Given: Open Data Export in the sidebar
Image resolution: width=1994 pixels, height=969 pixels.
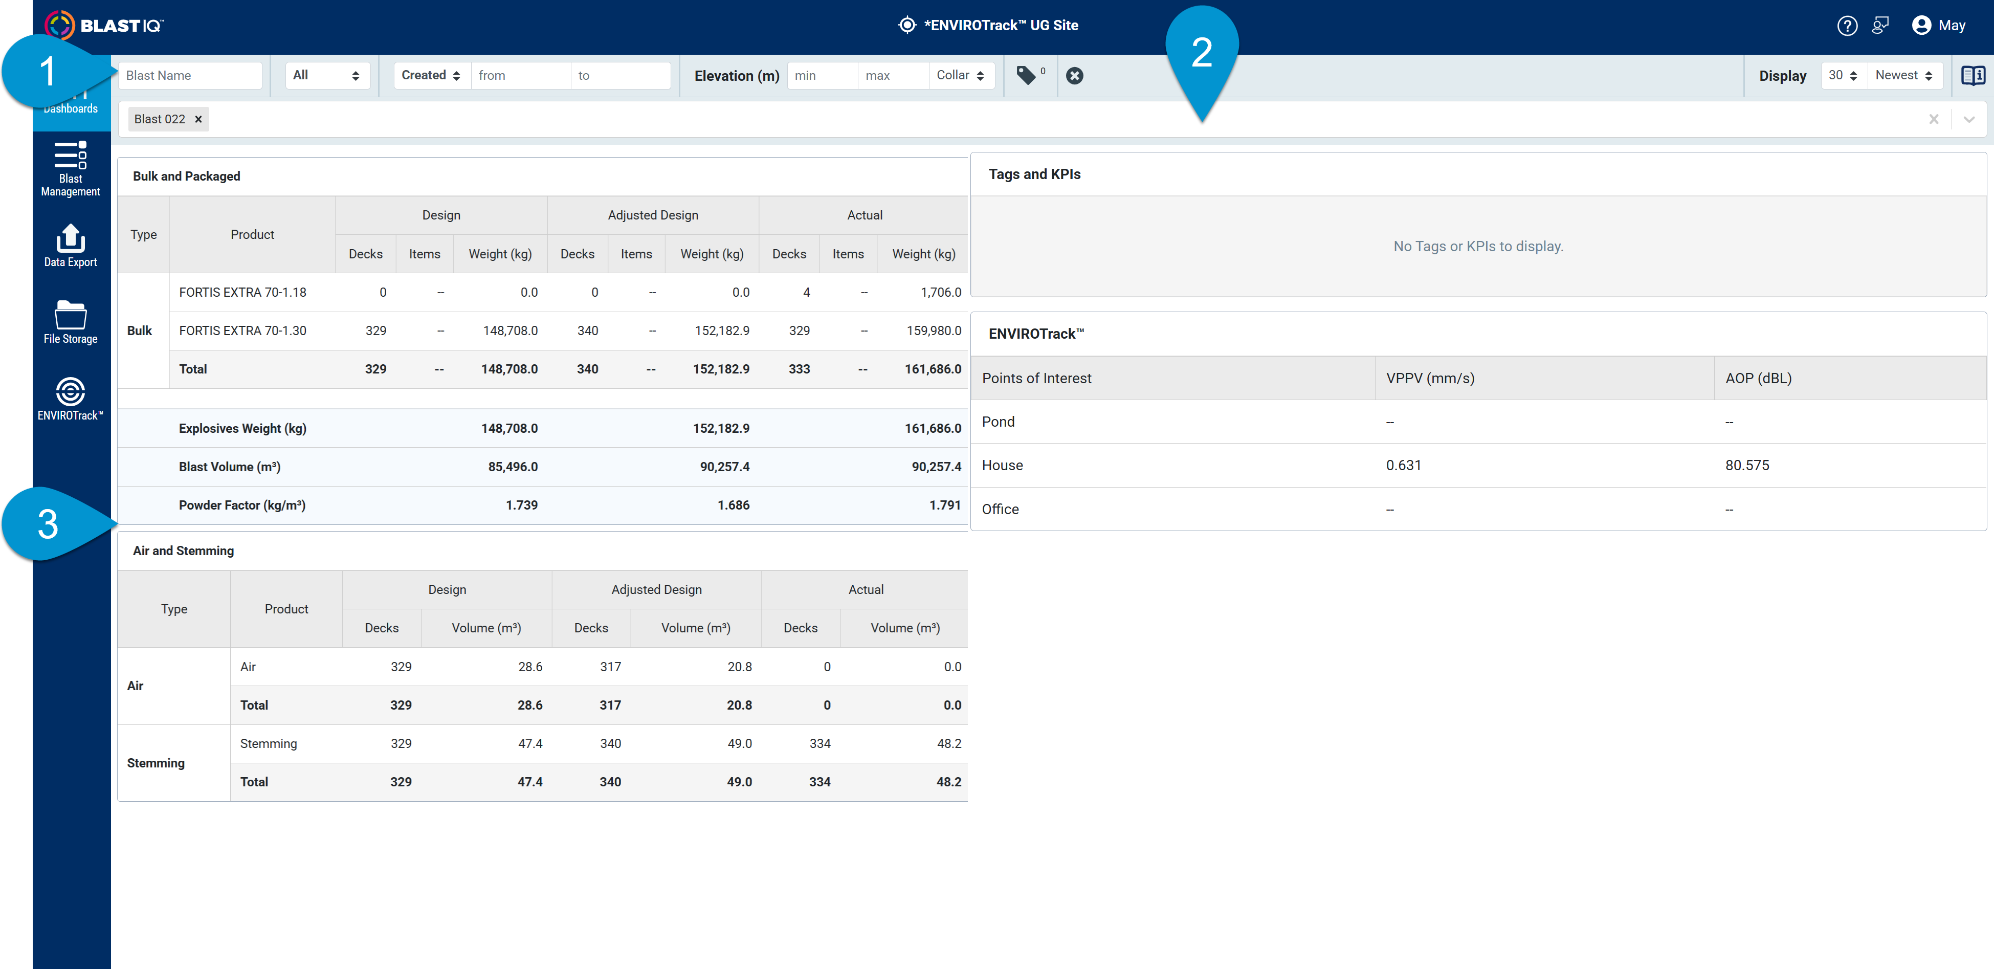Looking at the screenshot, I should (x=71, y=246).
